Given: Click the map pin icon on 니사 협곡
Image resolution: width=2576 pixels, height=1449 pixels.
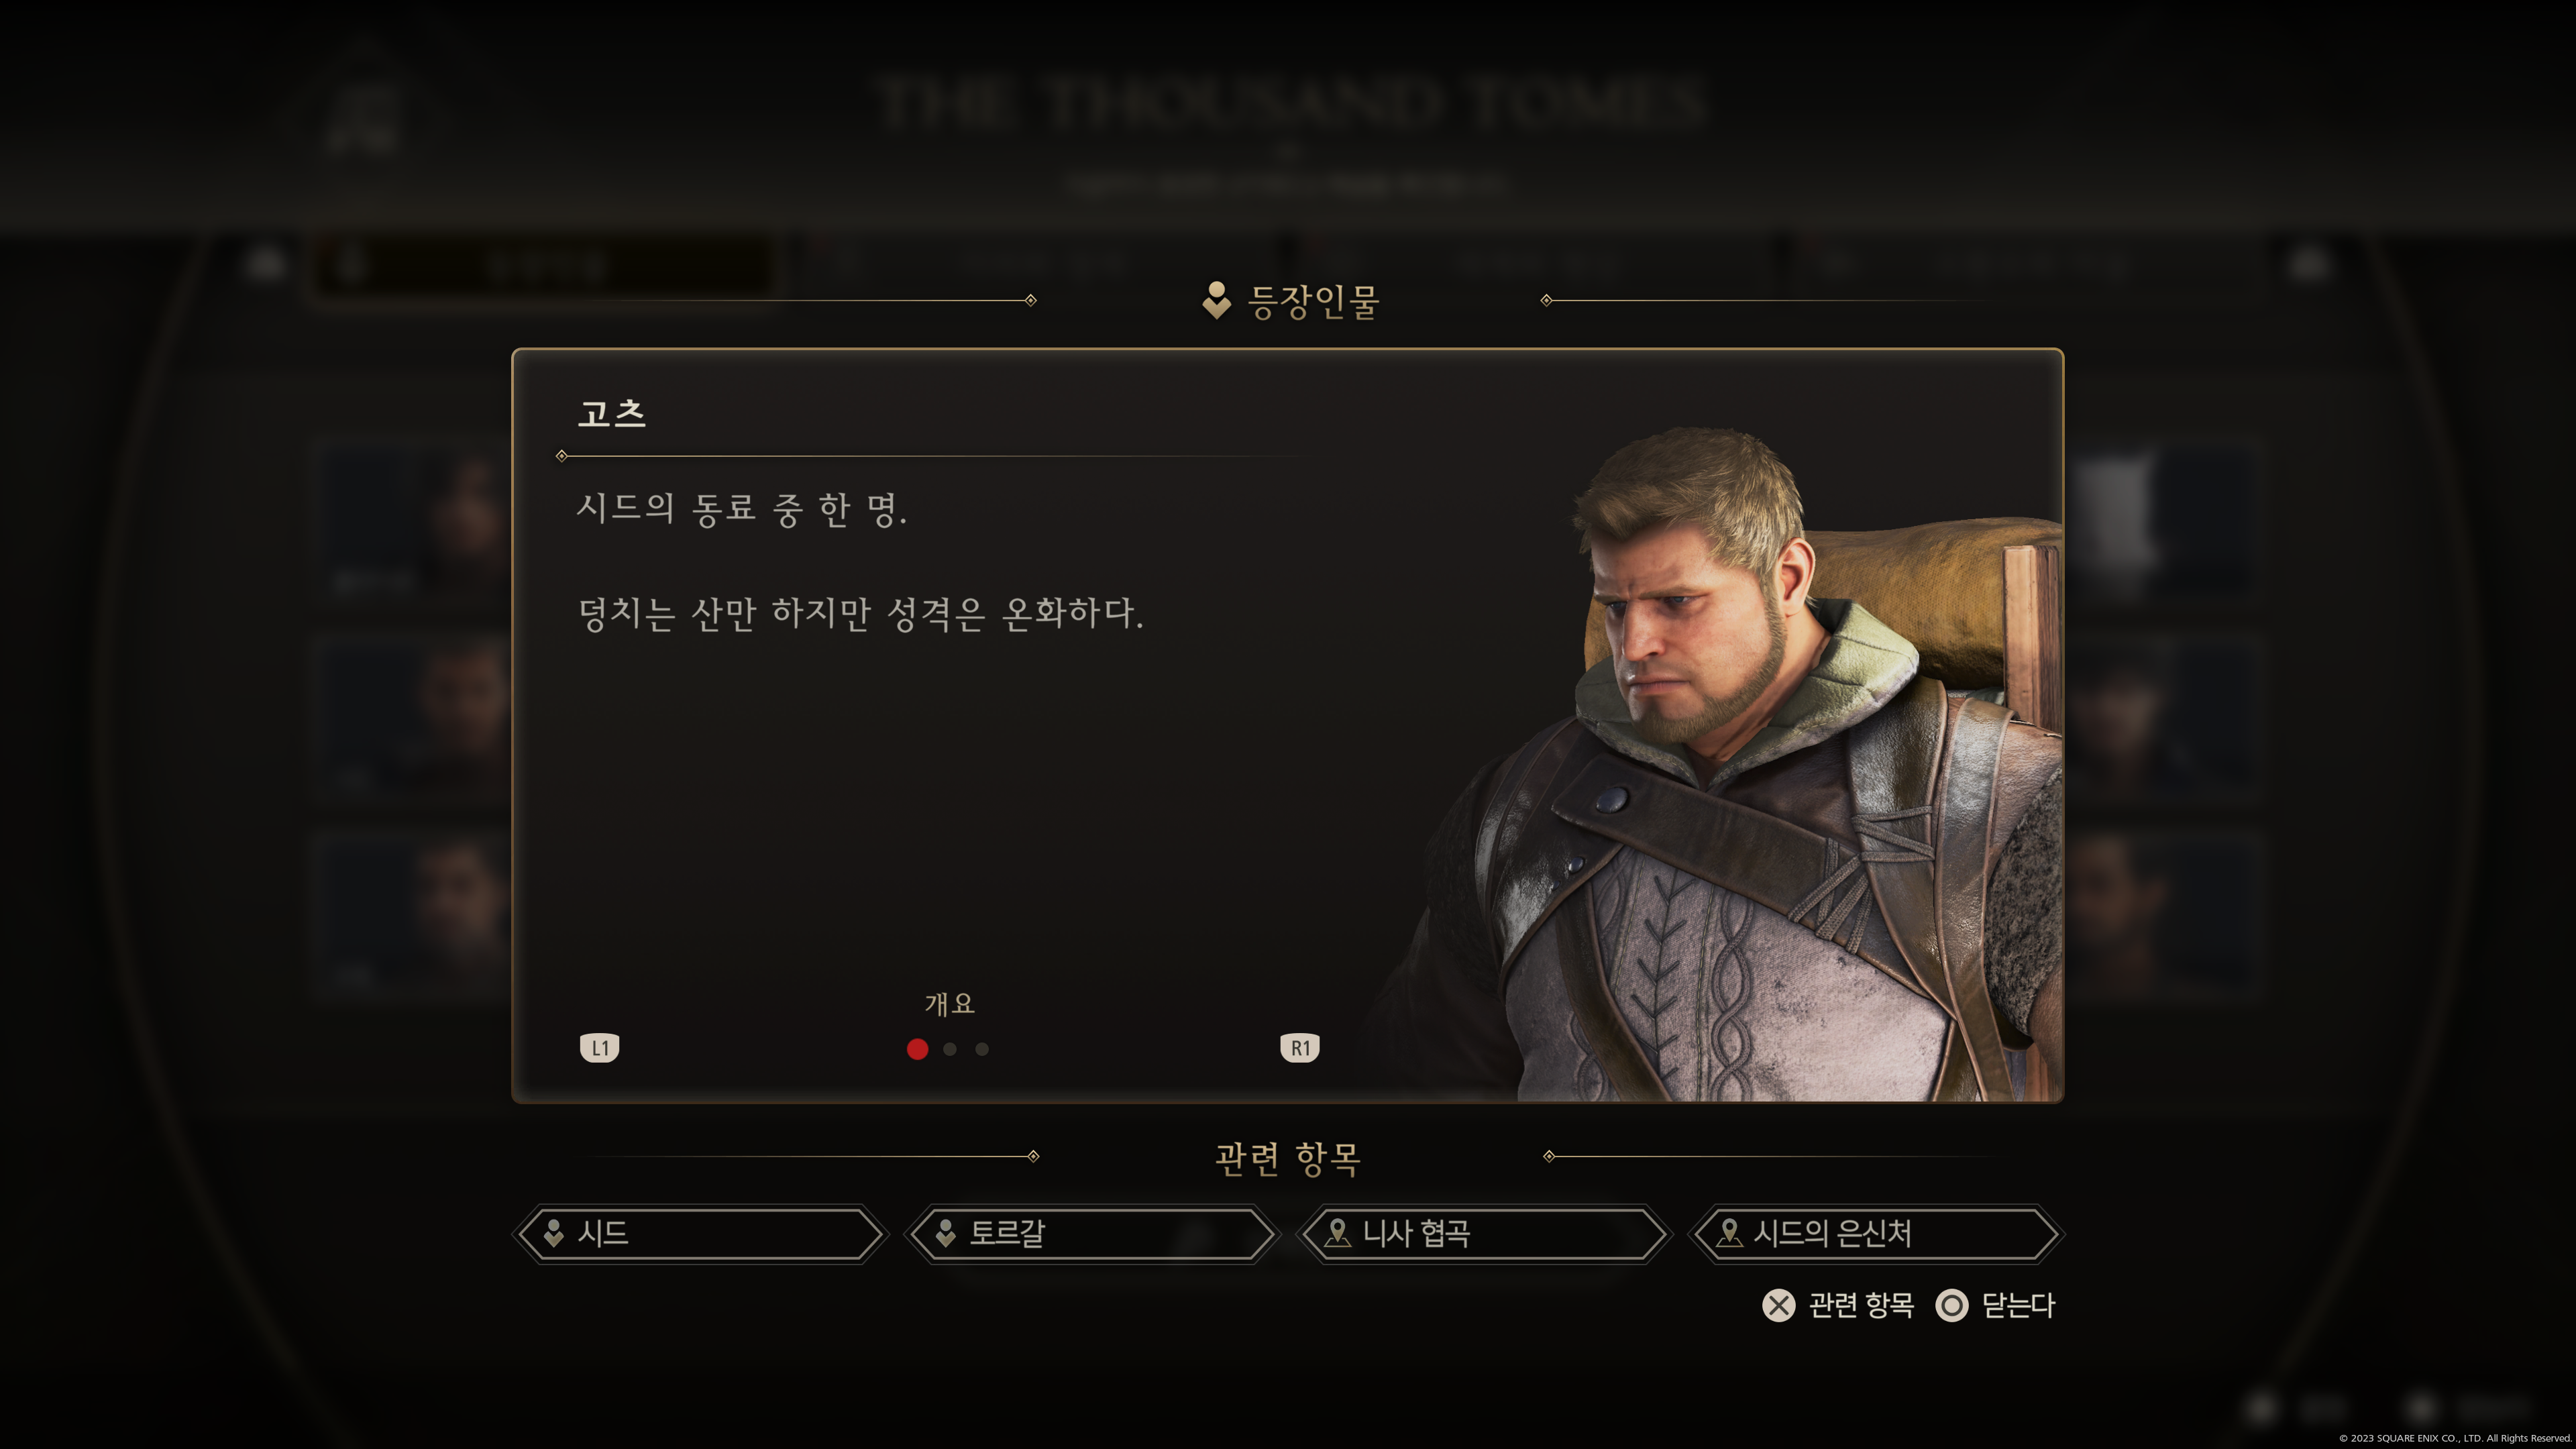Looking at the screenshot, I should (1337, 1233).
